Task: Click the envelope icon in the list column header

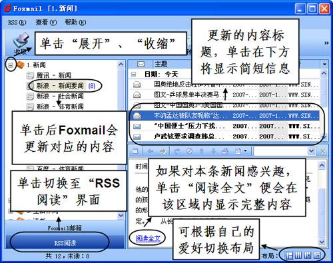Action: [141, 64]
